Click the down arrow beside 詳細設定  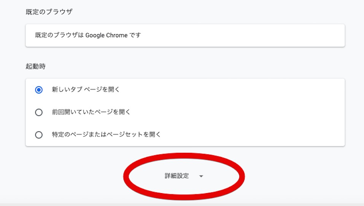coord(201,176)
